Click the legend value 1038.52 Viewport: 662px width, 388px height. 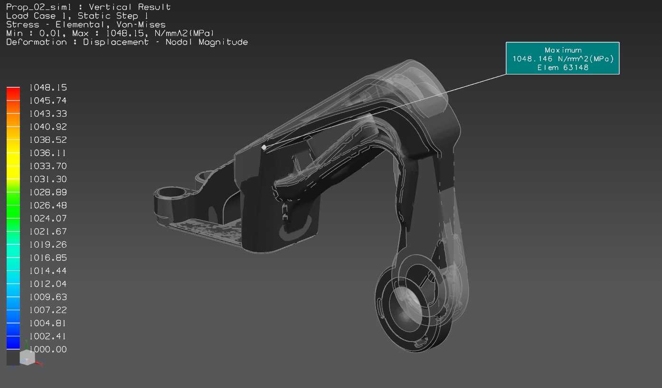point(48,140)
